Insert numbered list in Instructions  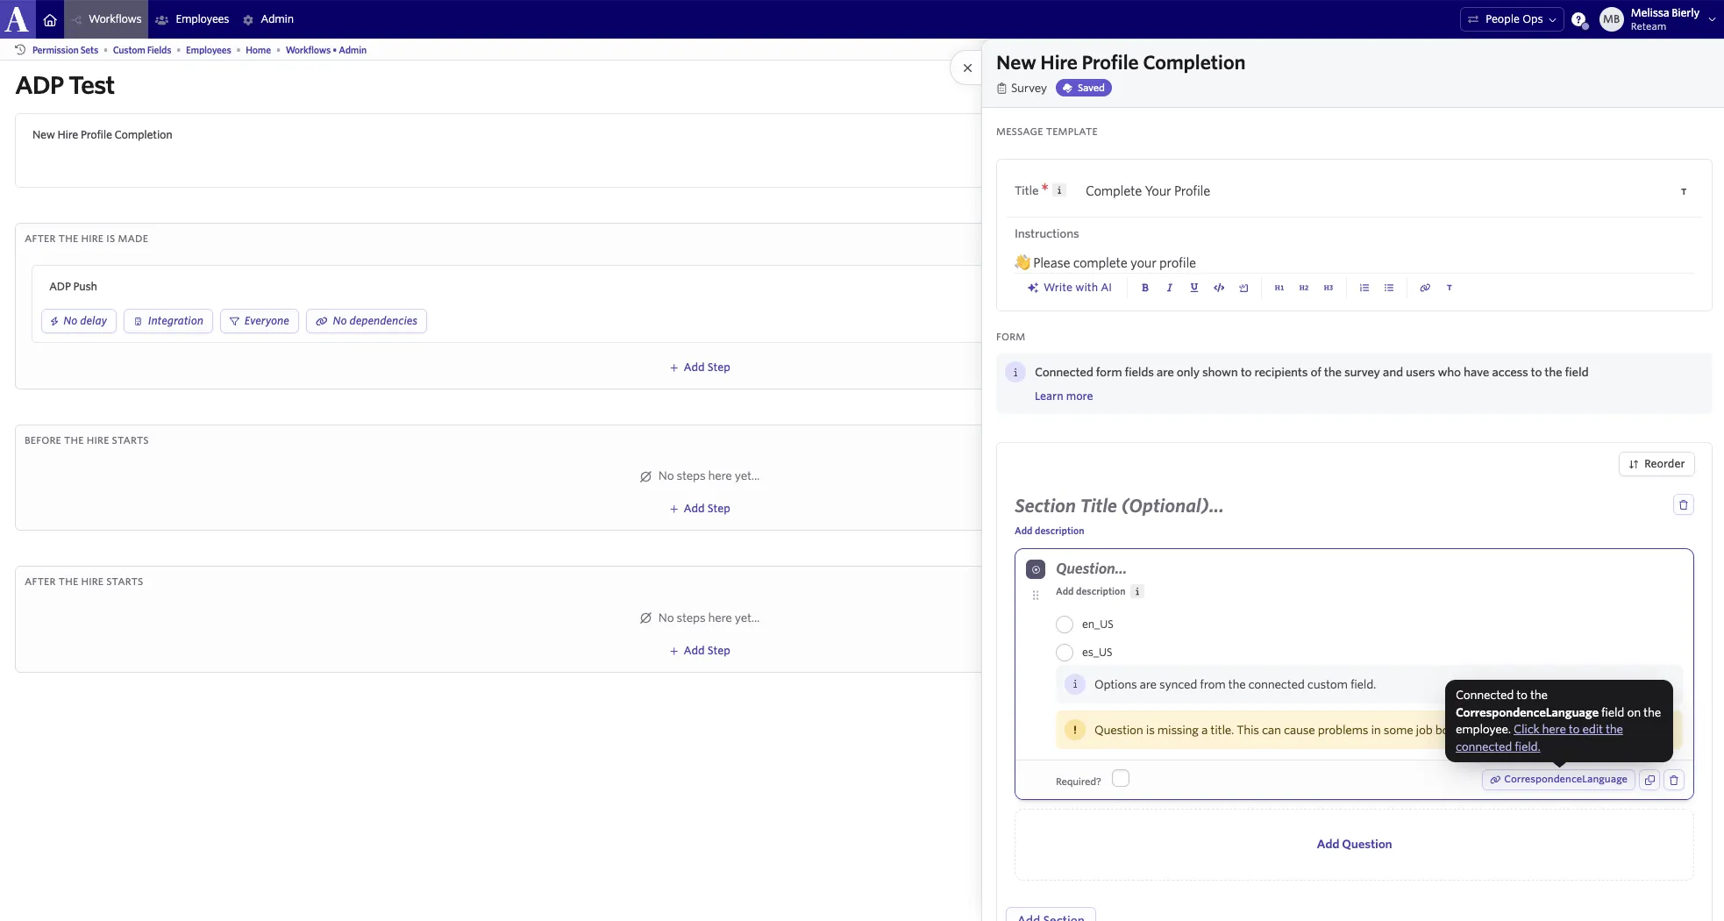[1364, 288]
